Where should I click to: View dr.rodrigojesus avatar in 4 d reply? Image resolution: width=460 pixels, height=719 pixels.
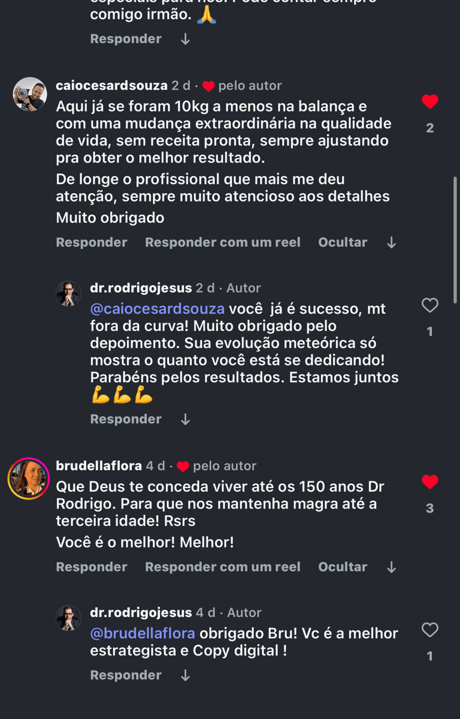(x=68, y=618)
